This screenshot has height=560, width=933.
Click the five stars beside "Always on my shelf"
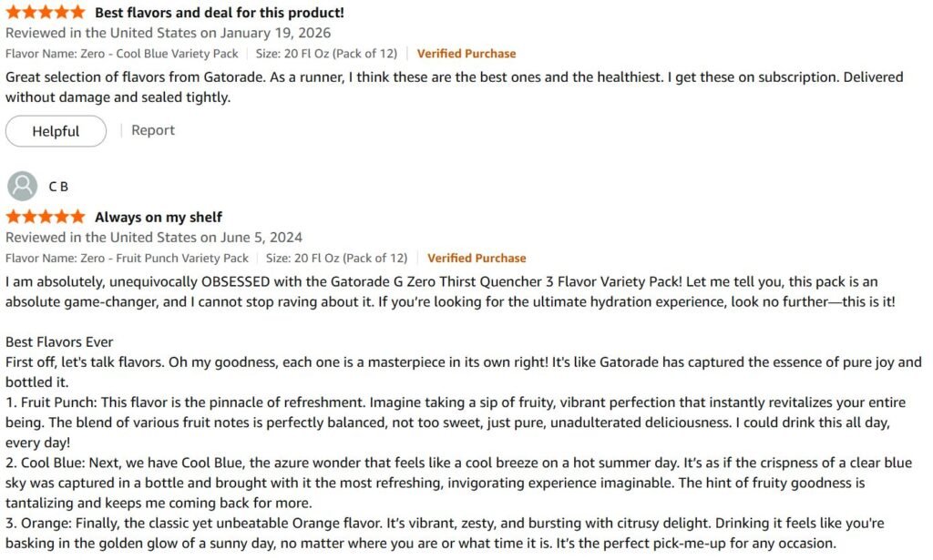(x=45, y=217)
